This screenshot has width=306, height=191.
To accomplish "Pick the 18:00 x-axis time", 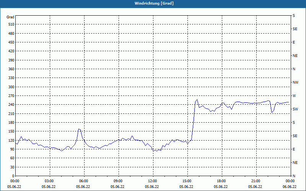I will click(221, 181).
